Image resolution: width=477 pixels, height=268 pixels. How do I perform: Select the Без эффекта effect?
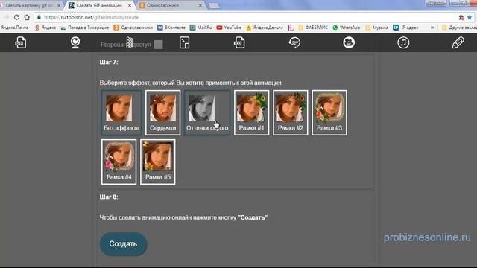121,112
